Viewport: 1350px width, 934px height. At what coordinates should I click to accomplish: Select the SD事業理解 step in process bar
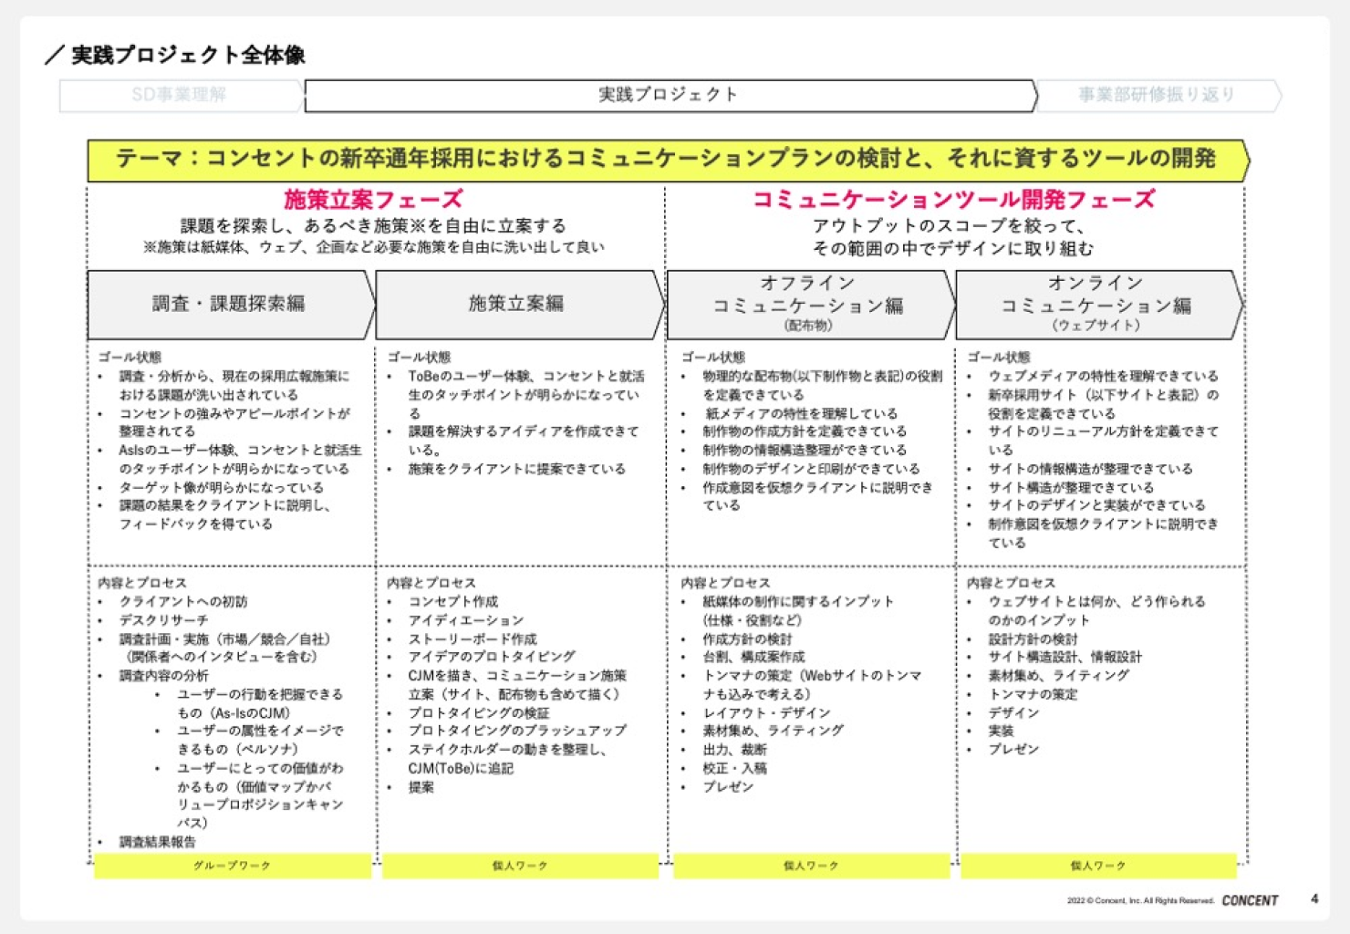(180, 95)
